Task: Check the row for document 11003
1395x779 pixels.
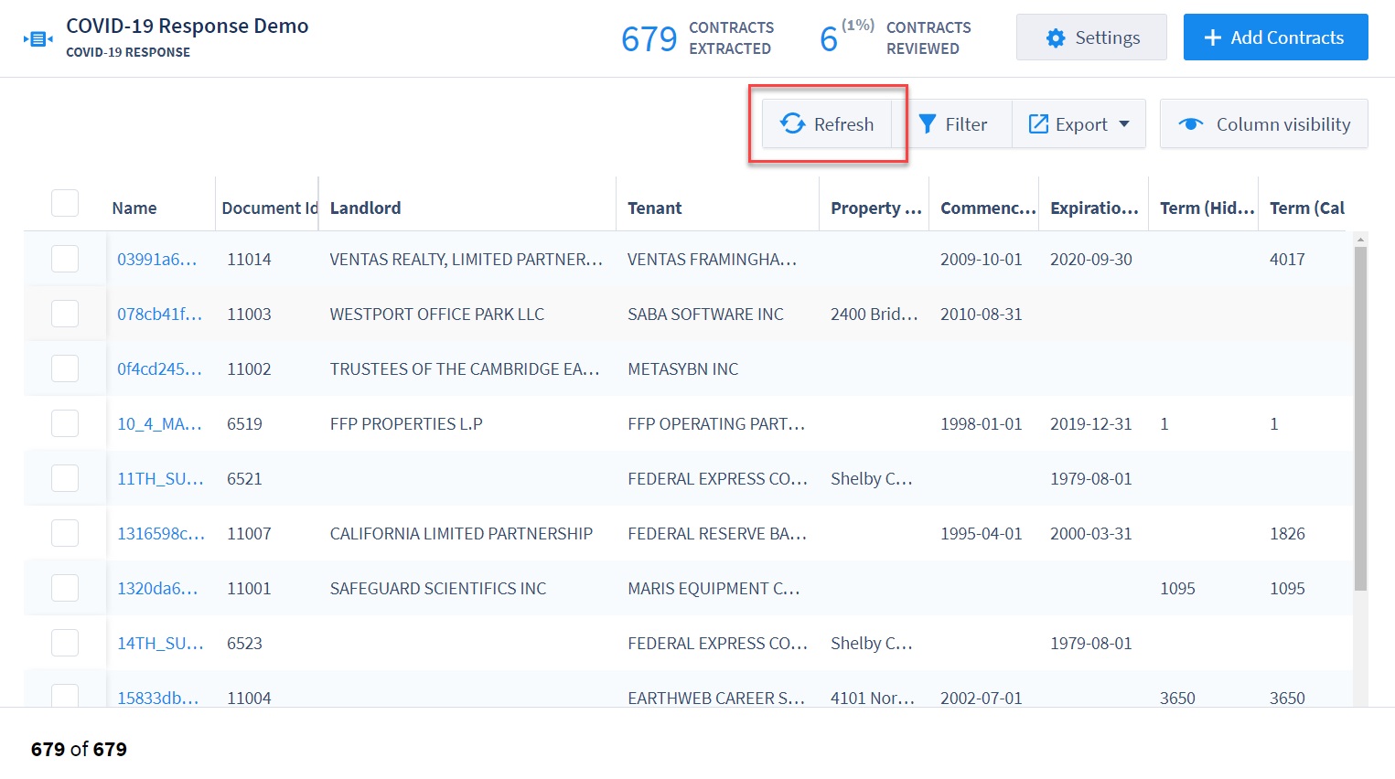Action: pos(65,314)
